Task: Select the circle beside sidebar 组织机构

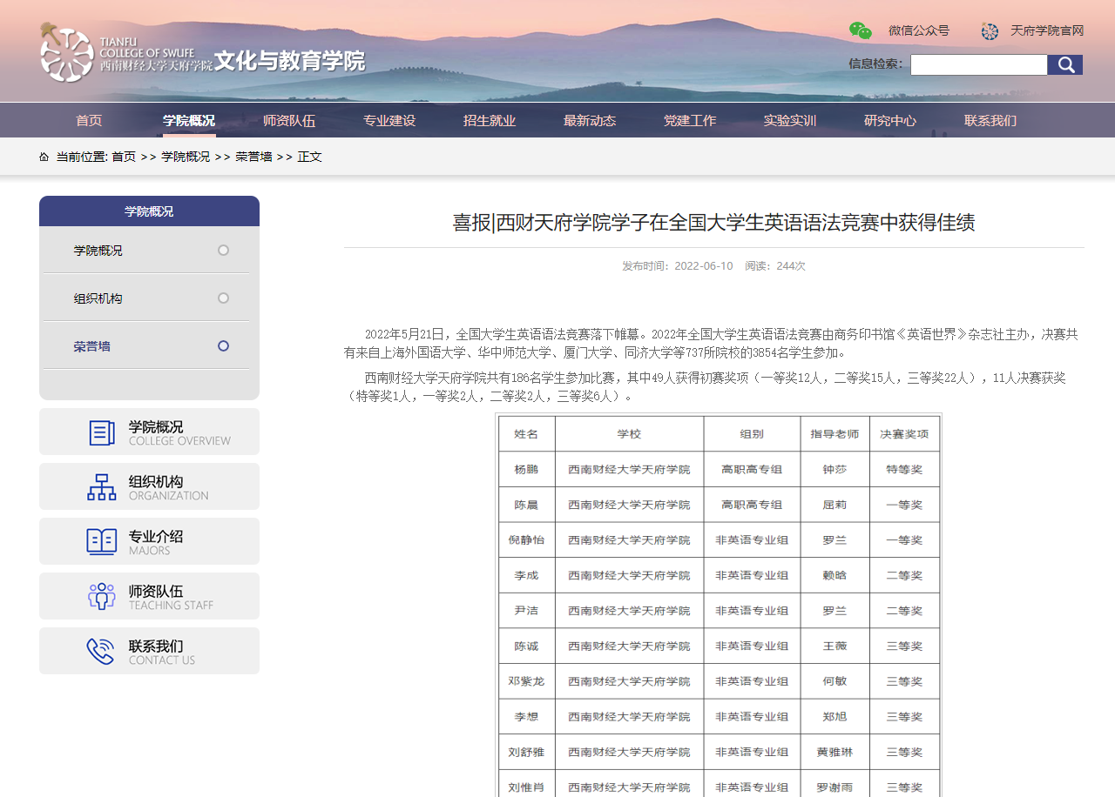Action: [x=223, y=298]
